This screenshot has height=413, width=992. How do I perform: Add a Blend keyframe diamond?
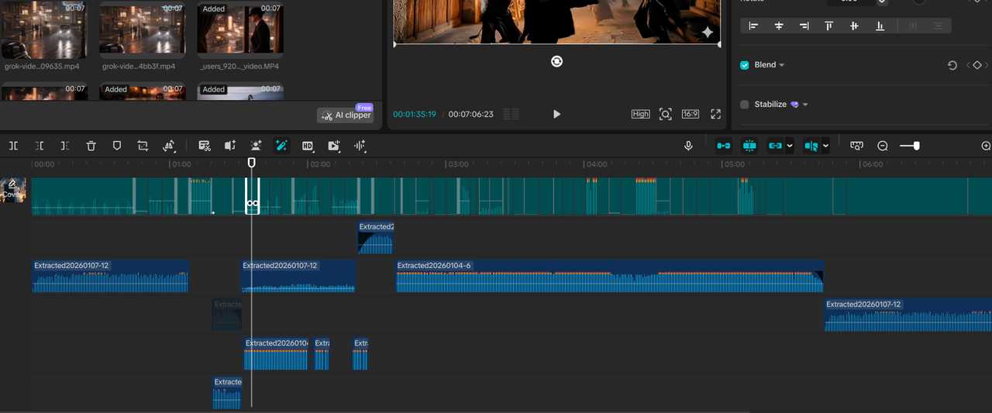point(977,66)
